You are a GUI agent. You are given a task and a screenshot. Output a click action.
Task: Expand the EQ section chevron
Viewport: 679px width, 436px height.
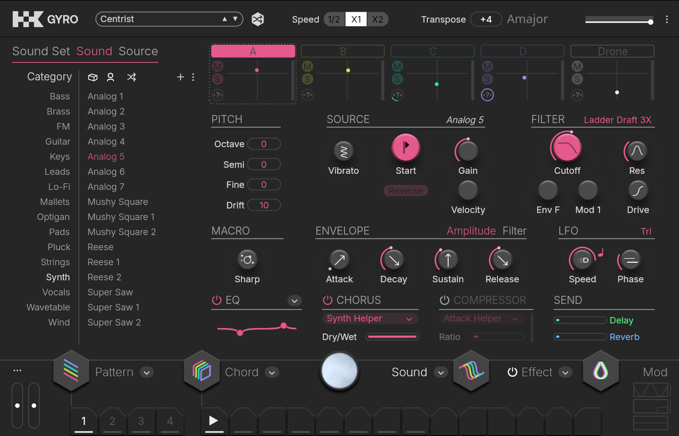tap(294, 301)
